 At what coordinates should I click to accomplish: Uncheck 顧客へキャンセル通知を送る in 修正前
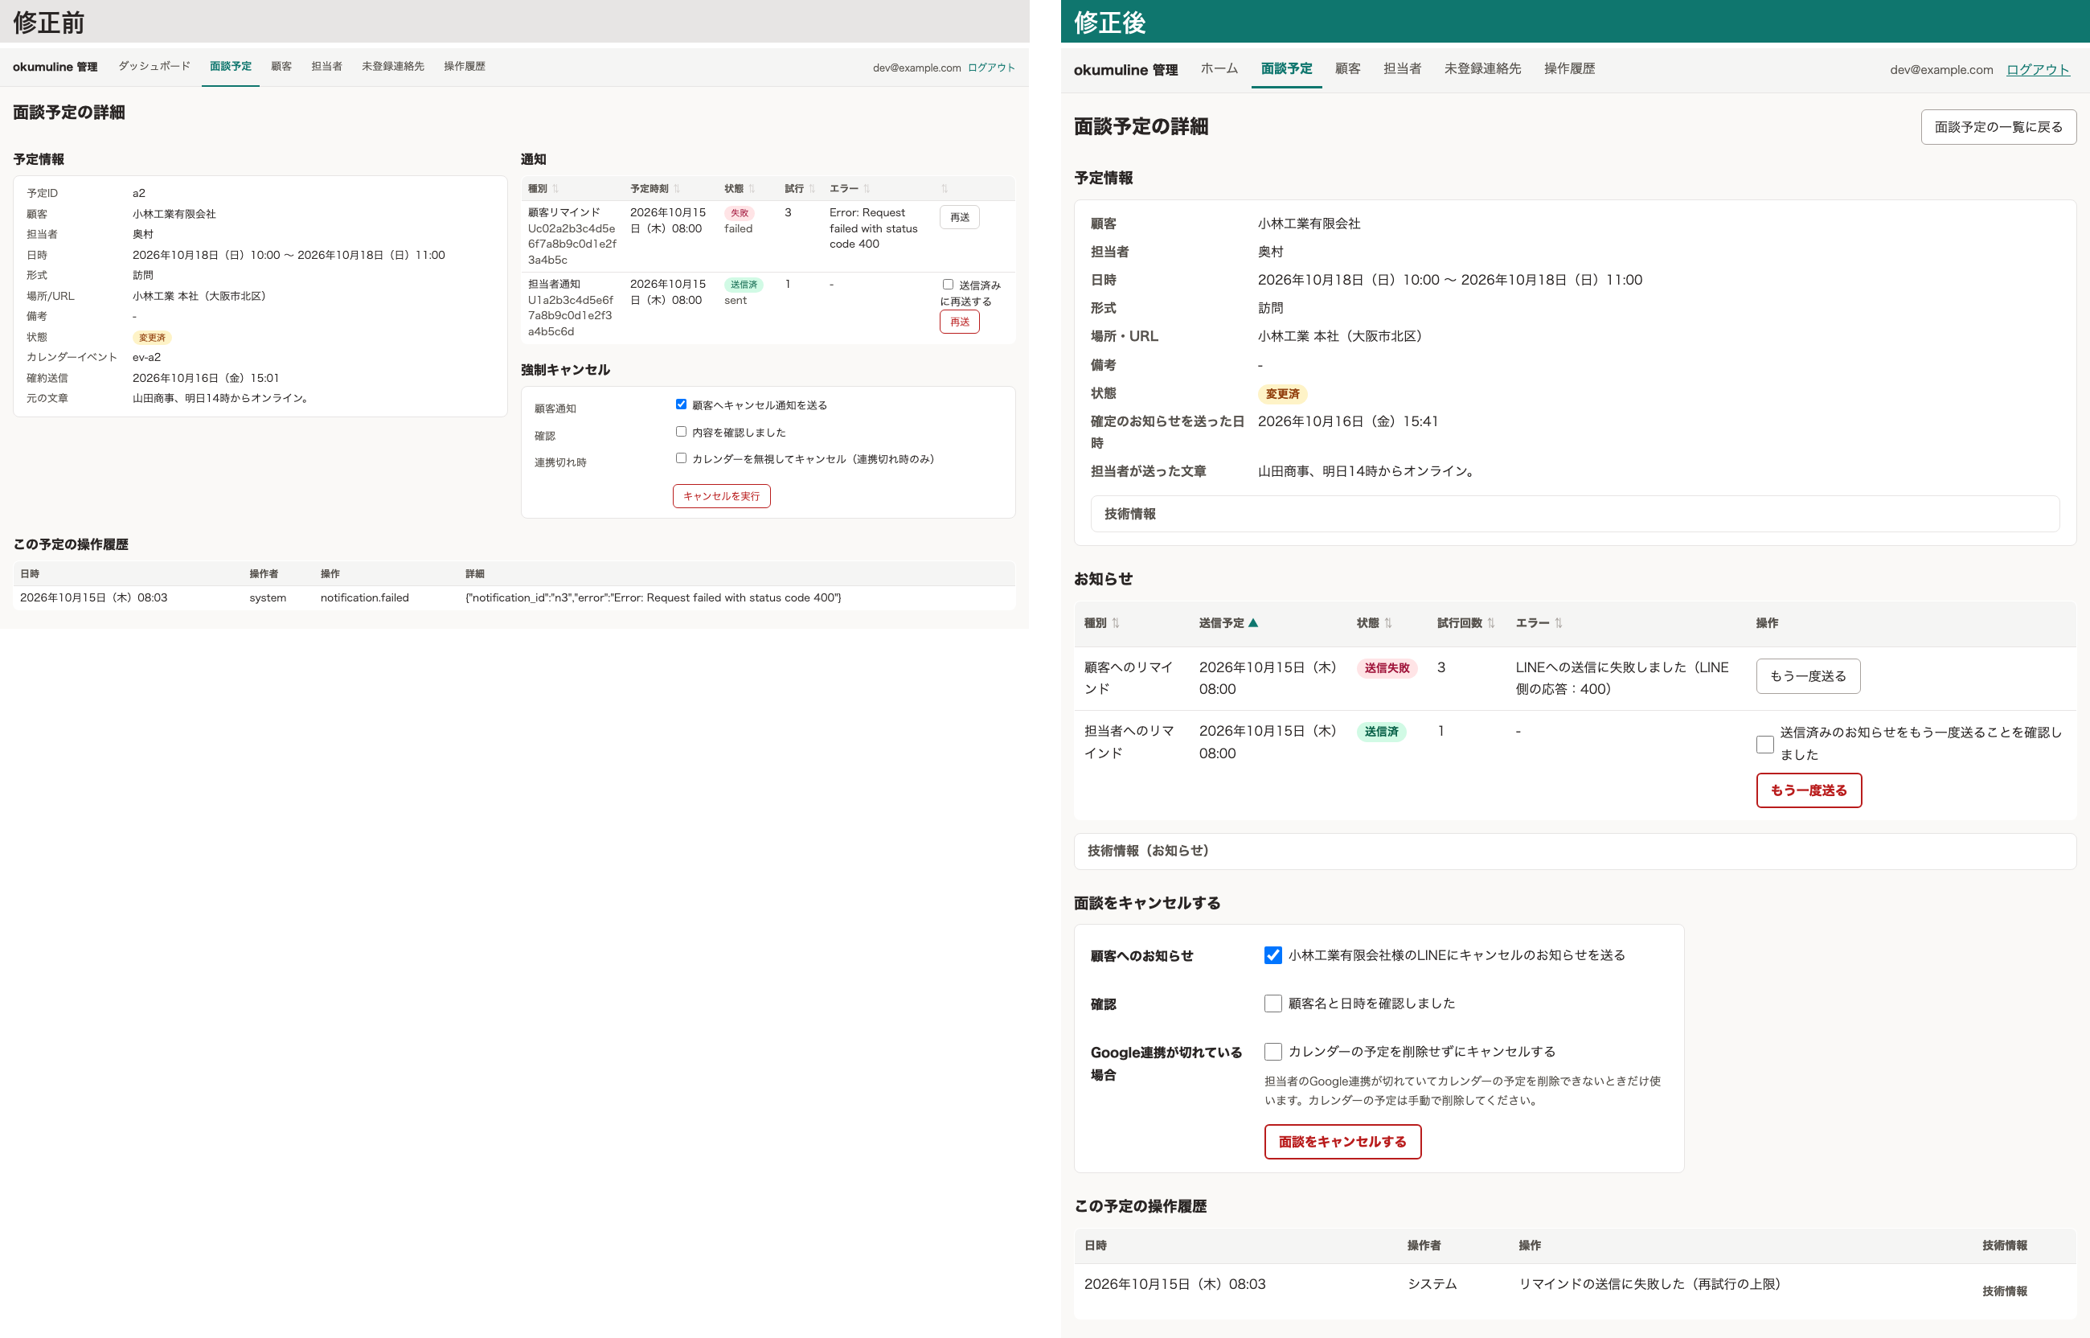pos(681,404)
